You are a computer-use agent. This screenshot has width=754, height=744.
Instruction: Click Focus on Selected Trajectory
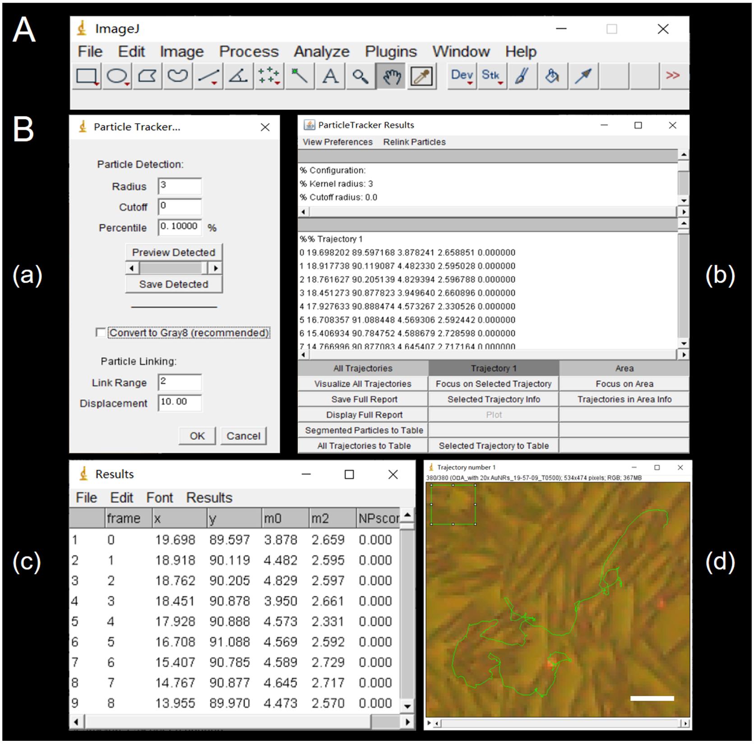point(494,384)
